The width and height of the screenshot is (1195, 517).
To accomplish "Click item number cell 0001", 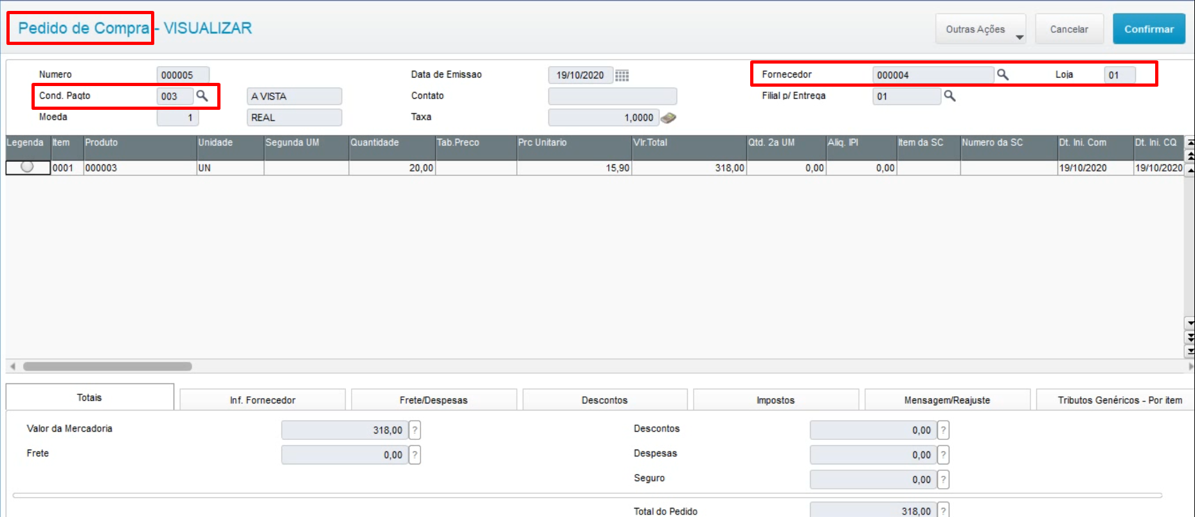I will [67, 168].
